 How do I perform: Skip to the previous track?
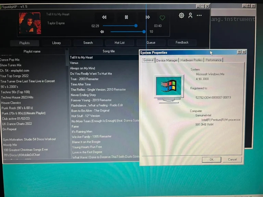tap(104, 17)
